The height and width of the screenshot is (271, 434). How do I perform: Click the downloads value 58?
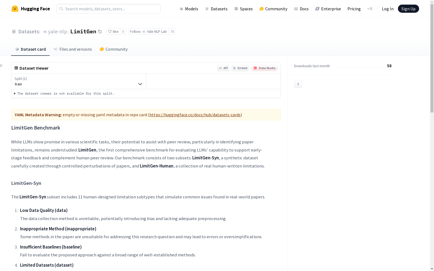click(389, 66)
